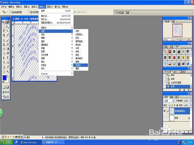This screenshot has width=194, height=145.
Task: Select the Clone Stamp tool
Action: 4,44
